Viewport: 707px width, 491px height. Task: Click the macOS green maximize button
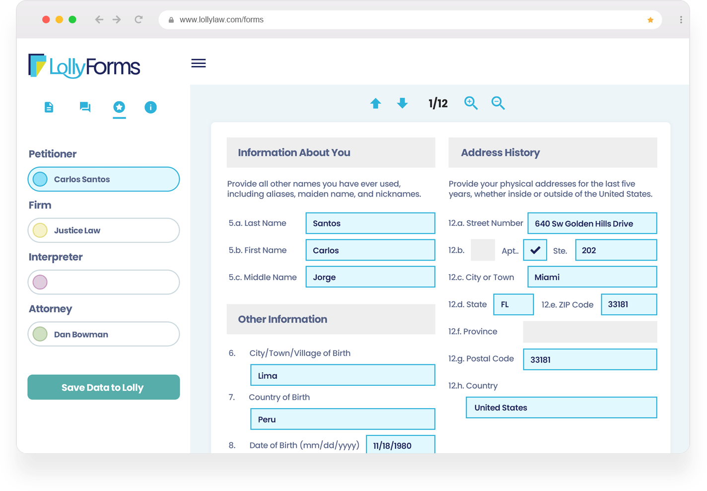(x=72, y=19)
